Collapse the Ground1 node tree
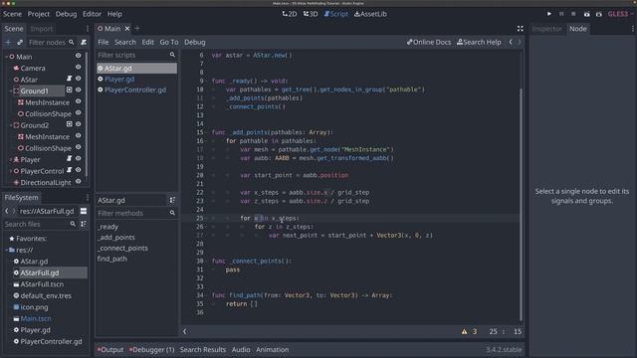Screen dimensions: 637x358 pyautogui.click(x=11, y=90)
